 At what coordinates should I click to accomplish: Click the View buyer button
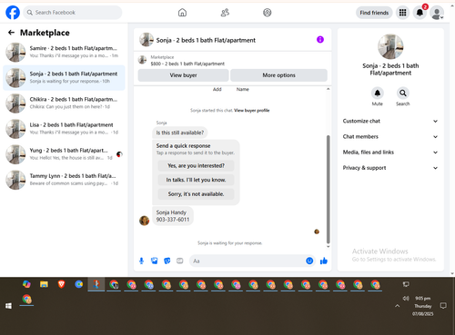pyautogui.click(x=183, y=75)
